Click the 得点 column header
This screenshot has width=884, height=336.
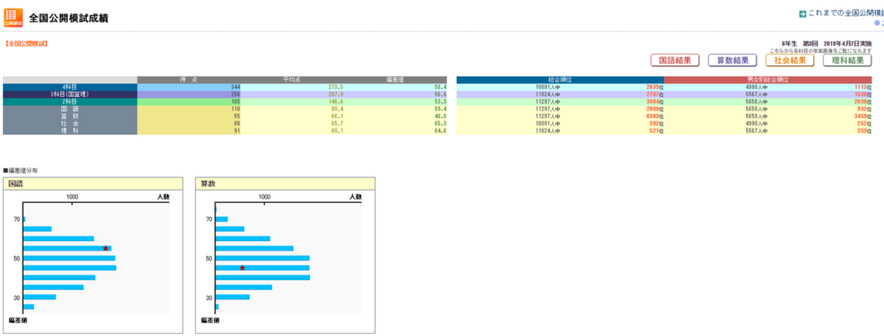pyautogui.click(x=189, y=80)
